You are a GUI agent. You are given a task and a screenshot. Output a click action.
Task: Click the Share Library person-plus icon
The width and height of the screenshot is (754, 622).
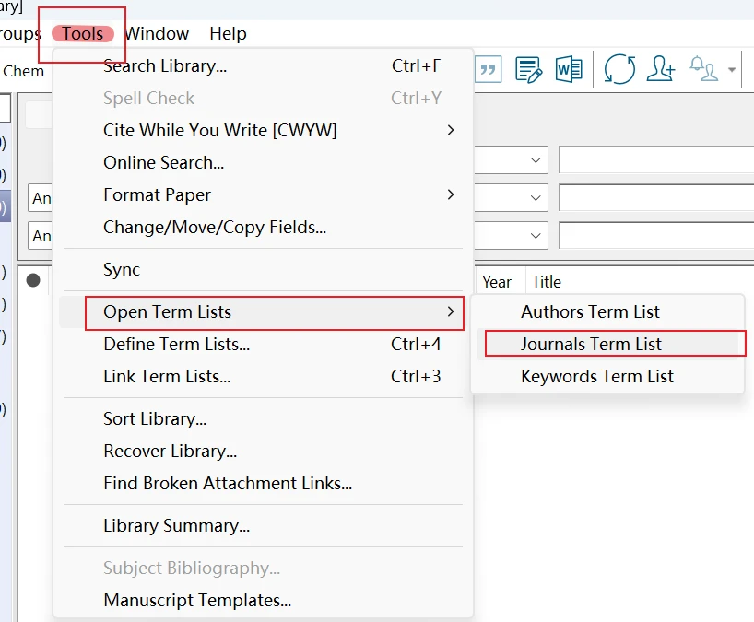coord(660,69)
